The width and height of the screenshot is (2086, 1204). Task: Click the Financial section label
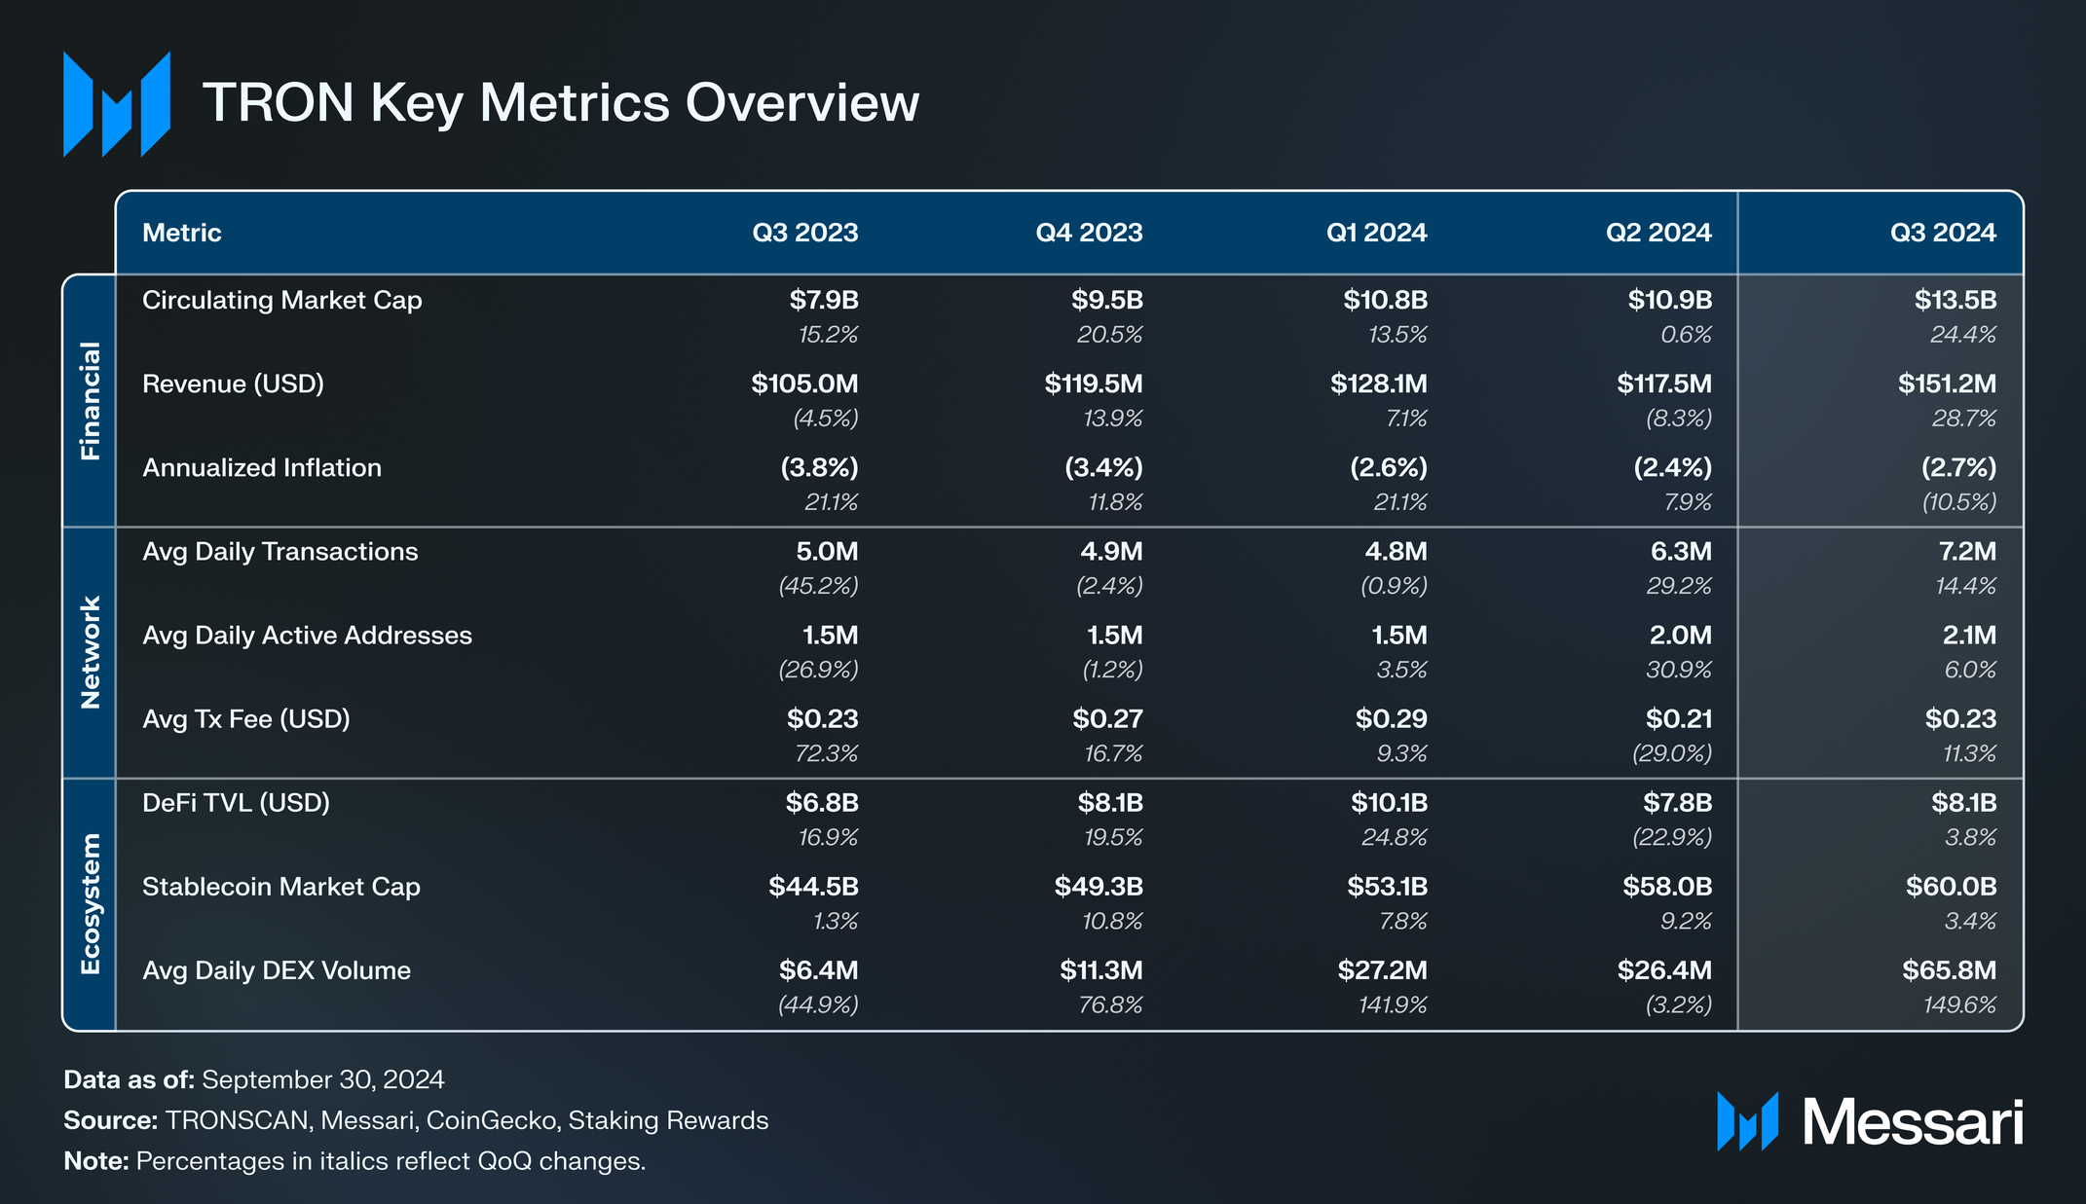[x=90, y=400]
